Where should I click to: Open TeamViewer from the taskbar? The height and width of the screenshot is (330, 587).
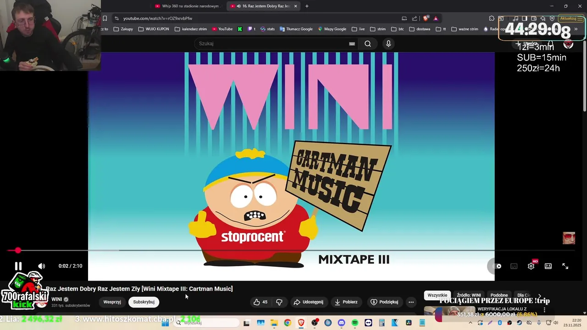[368, 323]
